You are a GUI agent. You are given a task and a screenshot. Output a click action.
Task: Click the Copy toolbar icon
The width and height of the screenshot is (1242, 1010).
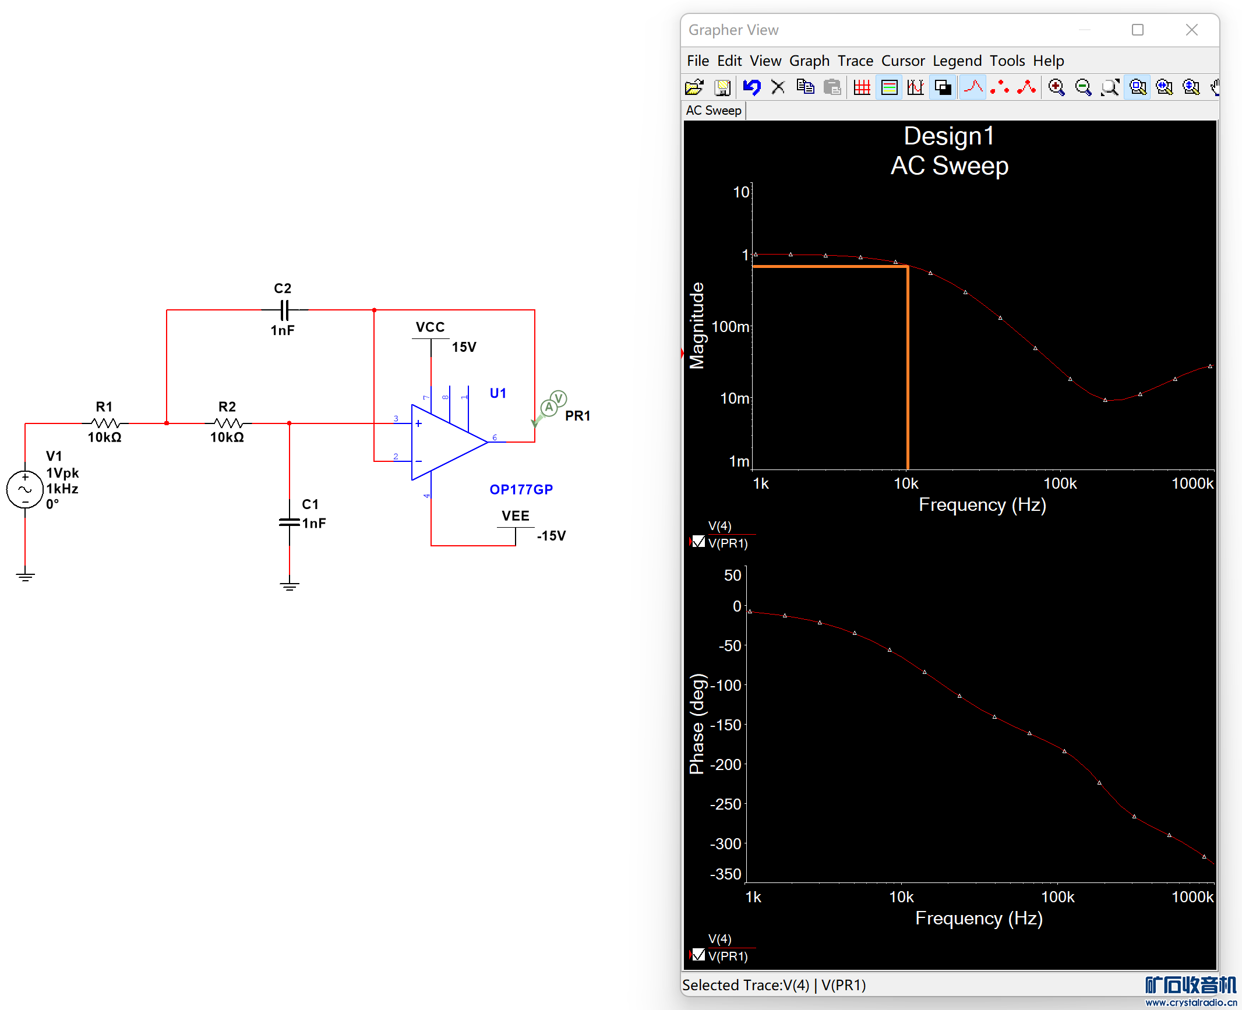pyautogui.click(x=805, y=87)
